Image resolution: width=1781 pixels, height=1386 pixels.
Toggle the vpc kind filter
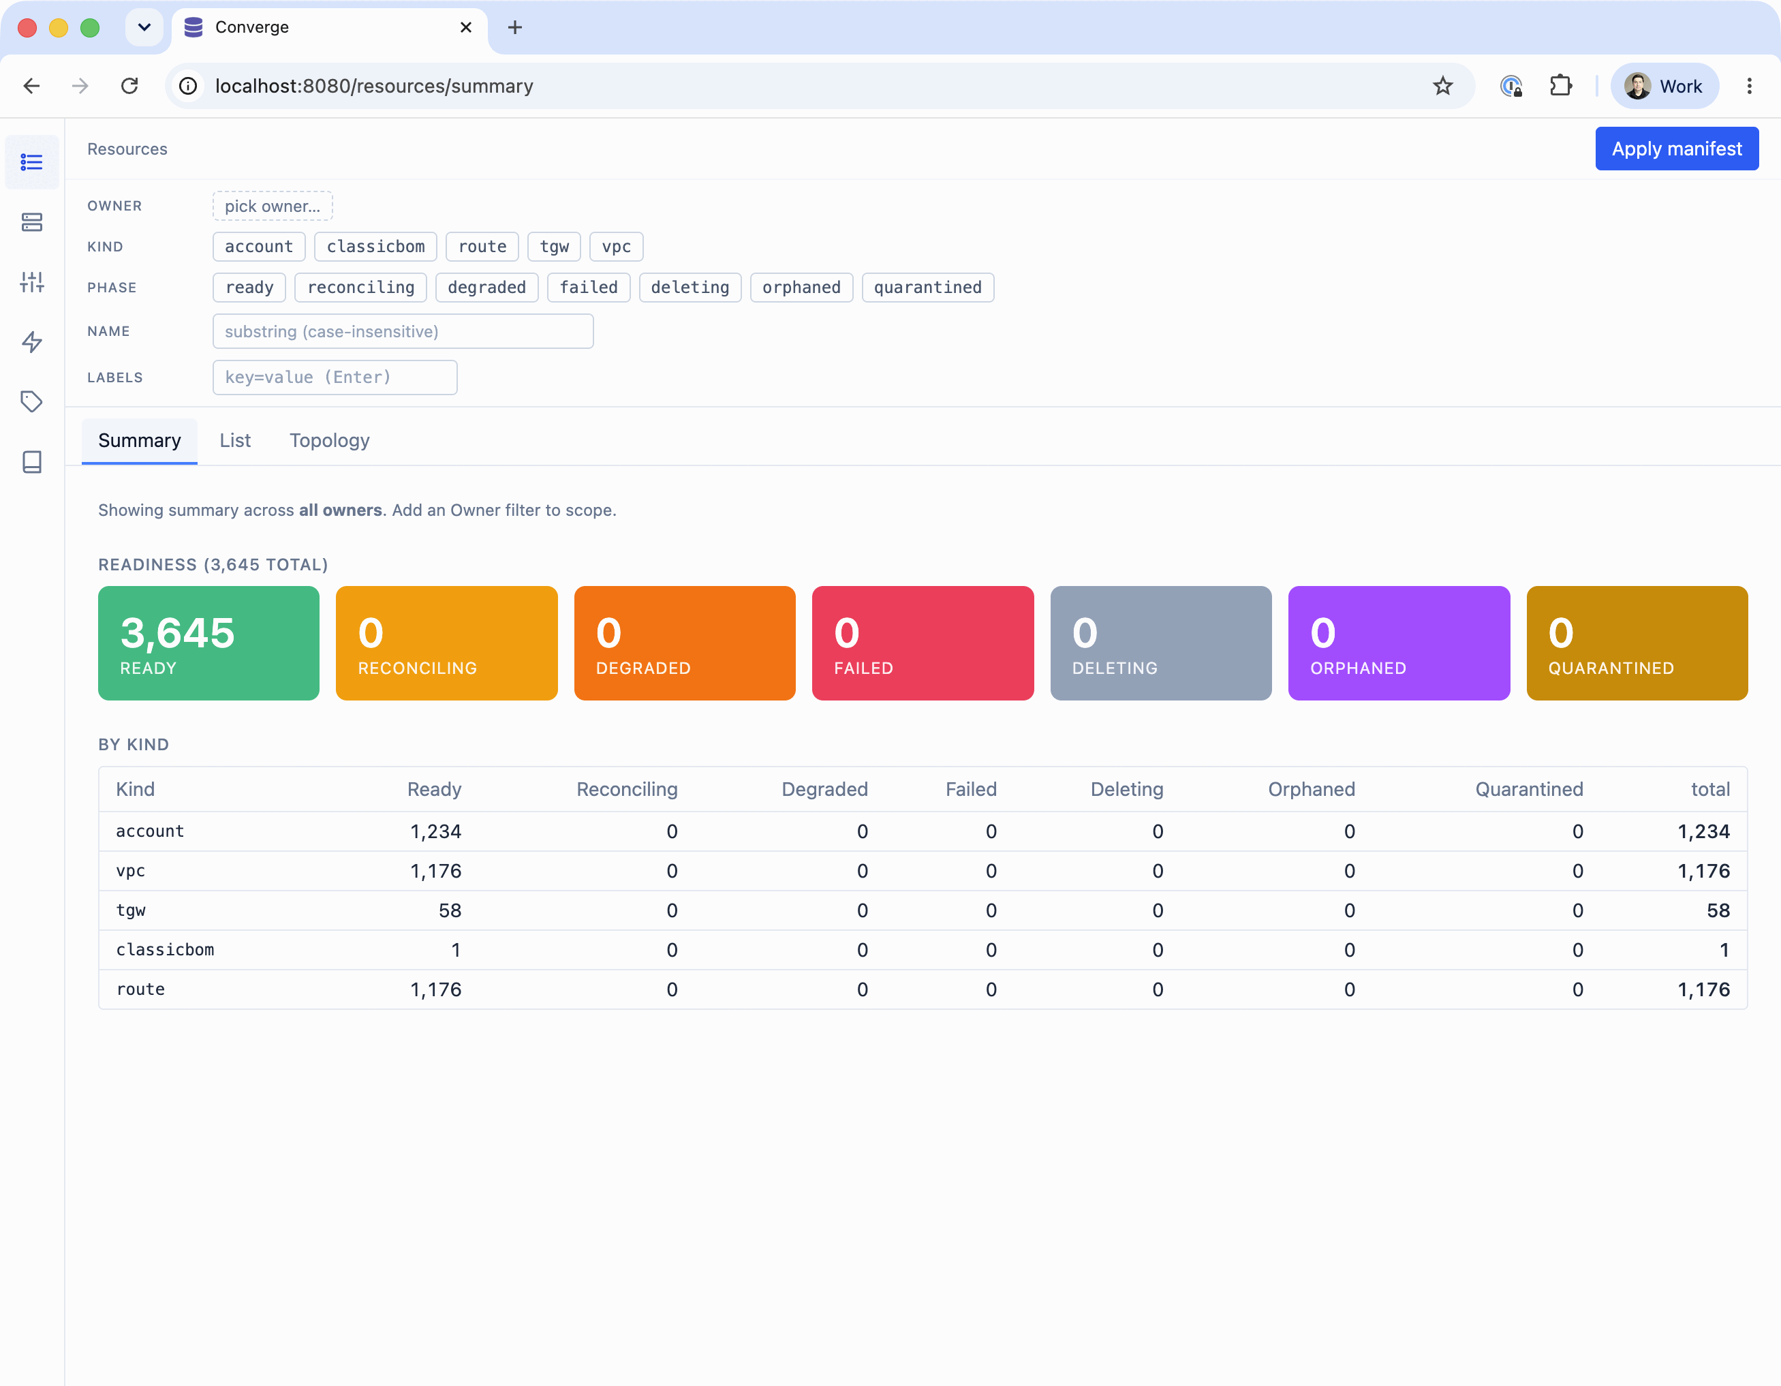click(x=616, y=247)
